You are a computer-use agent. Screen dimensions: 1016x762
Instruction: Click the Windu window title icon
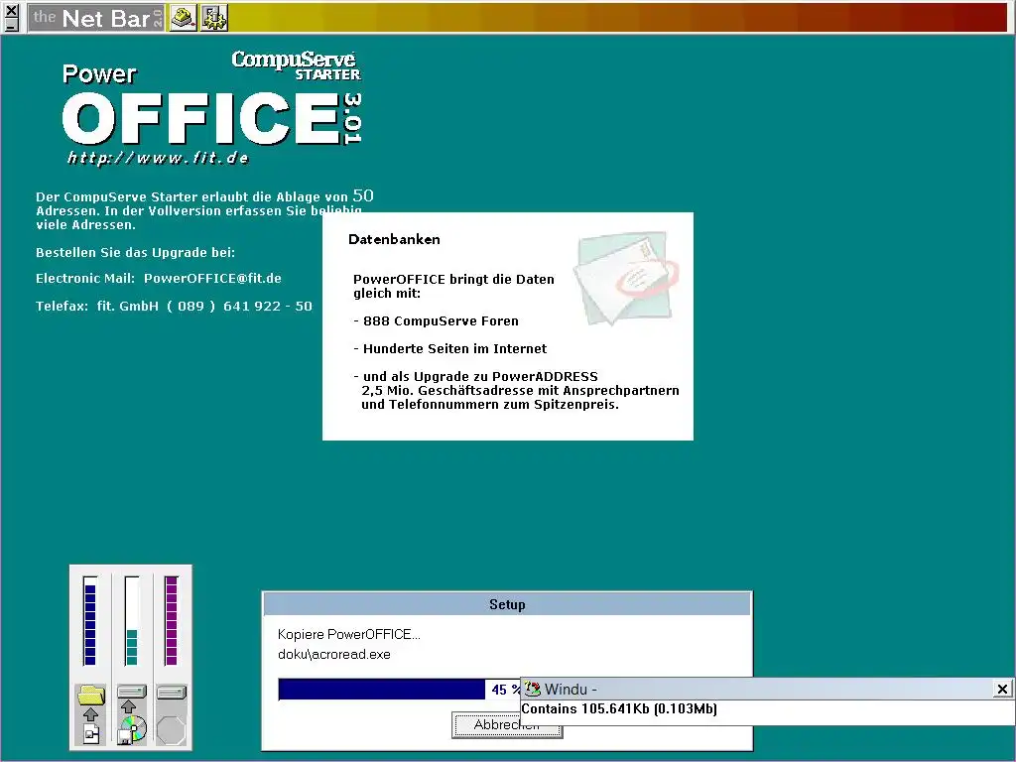[x=533, y=689]
